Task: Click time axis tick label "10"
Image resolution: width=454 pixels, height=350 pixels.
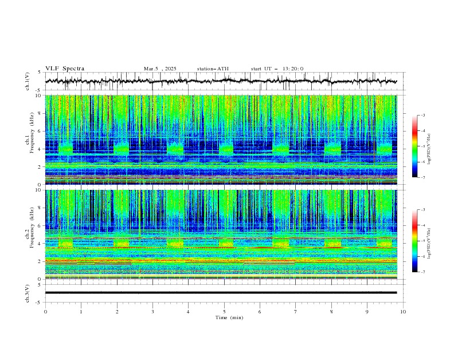Action: tap(403, 312)
